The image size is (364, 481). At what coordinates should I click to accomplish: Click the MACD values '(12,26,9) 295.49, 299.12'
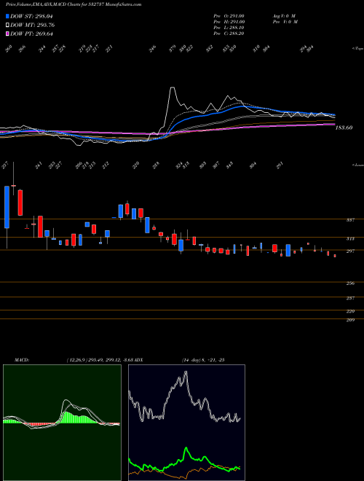click(94, 360)
